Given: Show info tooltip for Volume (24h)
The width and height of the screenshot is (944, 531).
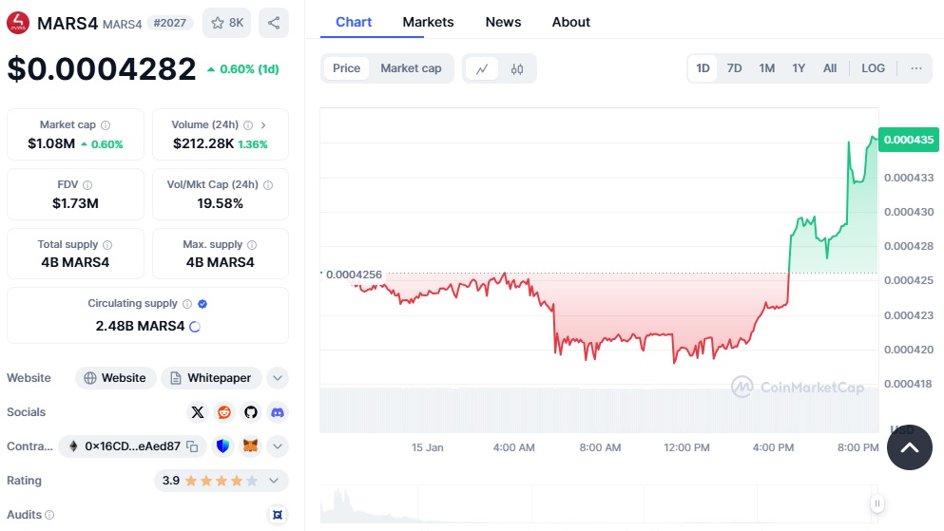Looking at the screenshot, I should pos(248,125).
